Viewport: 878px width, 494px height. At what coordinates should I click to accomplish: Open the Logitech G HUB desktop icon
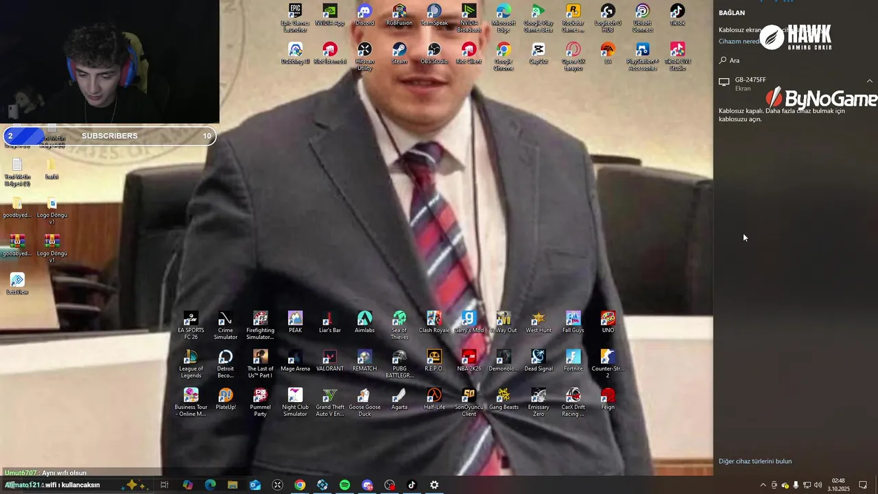(x=608, y=18)
